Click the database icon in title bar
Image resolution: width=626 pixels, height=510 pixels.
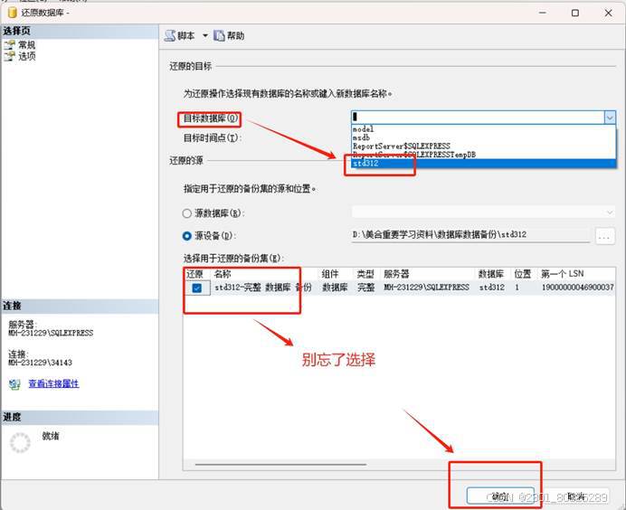13,13
